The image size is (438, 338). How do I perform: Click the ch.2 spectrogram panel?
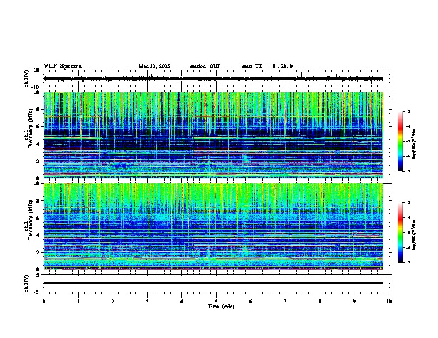click(213, 226)
